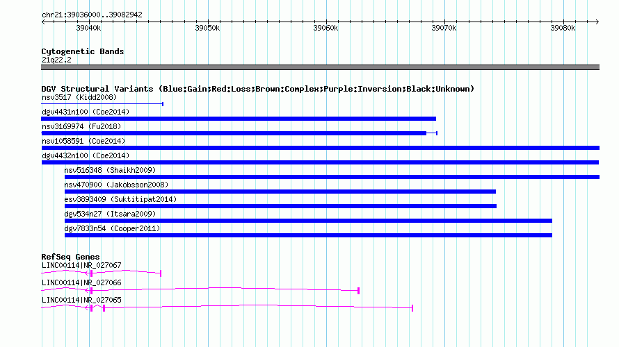Open LINC00114|NR_027066 gene label
The image size is (619, 347).
tap(81, 282)
